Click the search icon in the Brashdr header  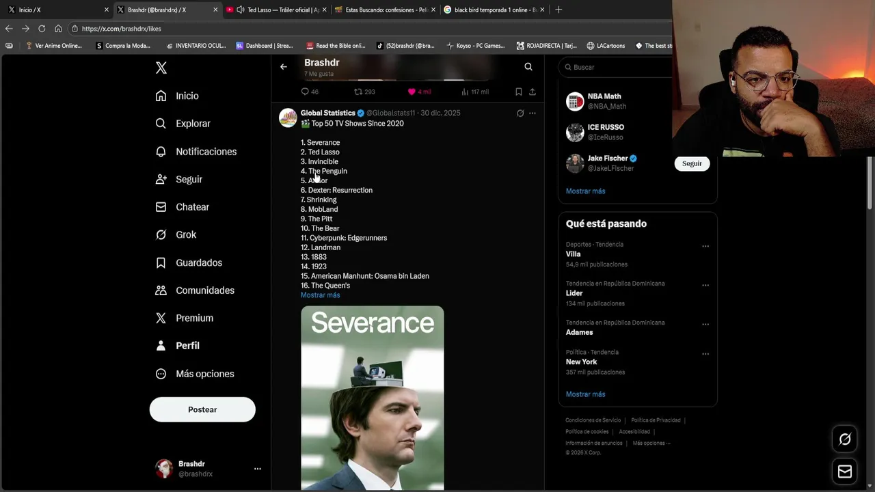point(528,67)
